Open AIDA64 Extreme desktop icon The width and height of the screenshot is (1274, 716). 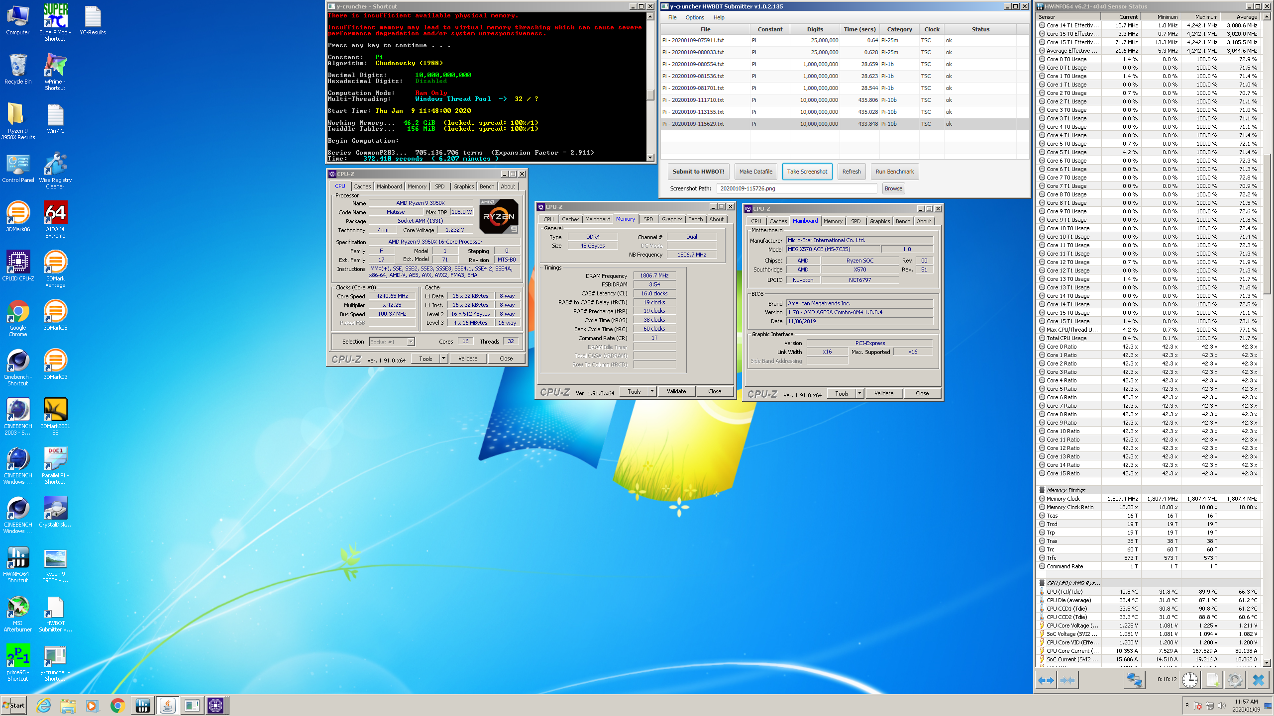click(55, 220)
